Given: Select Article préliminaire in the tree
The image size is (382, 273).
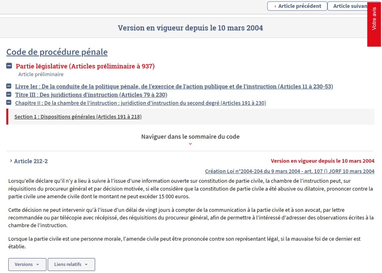Looking at the screenshot, I should (x=41, y=74).
